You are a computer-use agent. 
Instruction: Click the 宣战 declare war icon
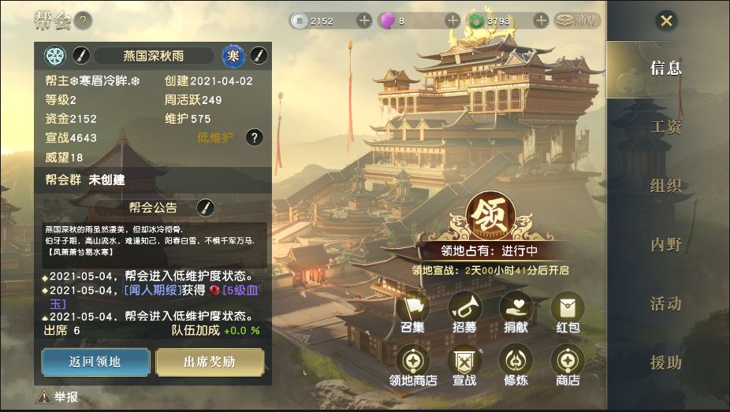(464, 360)
